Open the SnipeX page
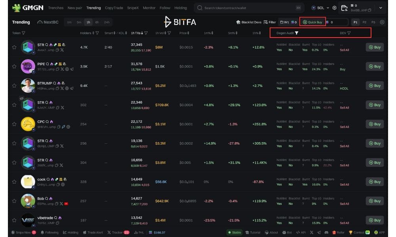Viewport: 396px width, 237px height. (x=133, y=8)
